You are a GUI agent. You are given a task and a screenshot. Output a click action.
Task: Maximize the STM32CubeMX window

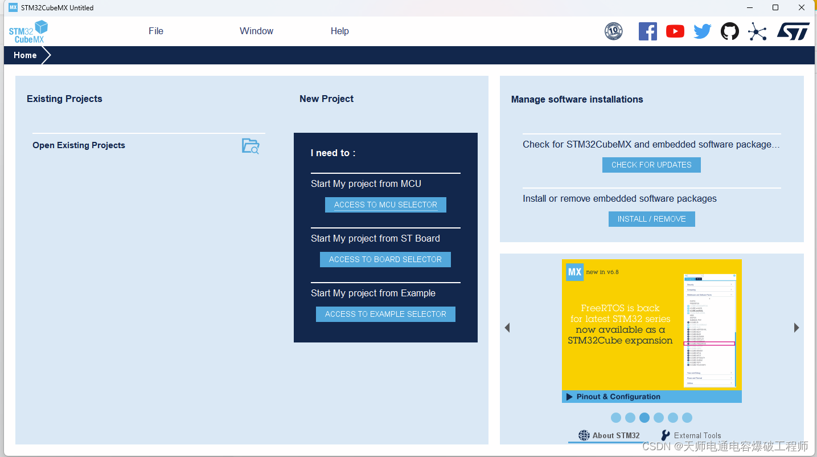[775, 7]
